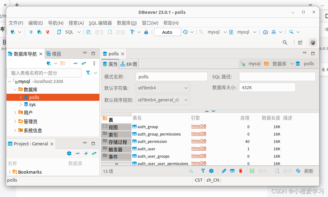
Task: Select 触发器 section in side list
Action: tap(116, 149)
